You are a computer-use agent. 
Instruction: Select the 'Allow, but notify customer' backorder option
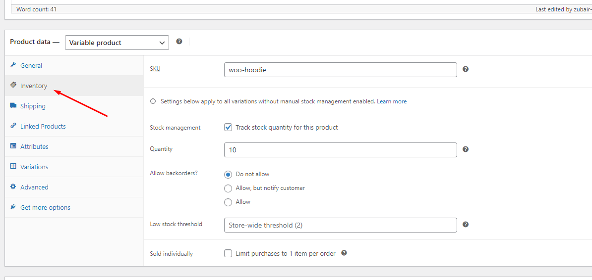[x=228, y=188]
